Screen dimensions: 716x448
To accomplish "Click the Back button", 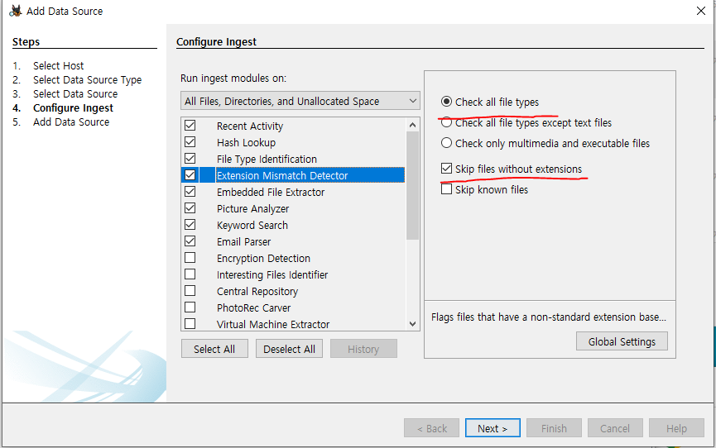I will [x=431, y=428].
